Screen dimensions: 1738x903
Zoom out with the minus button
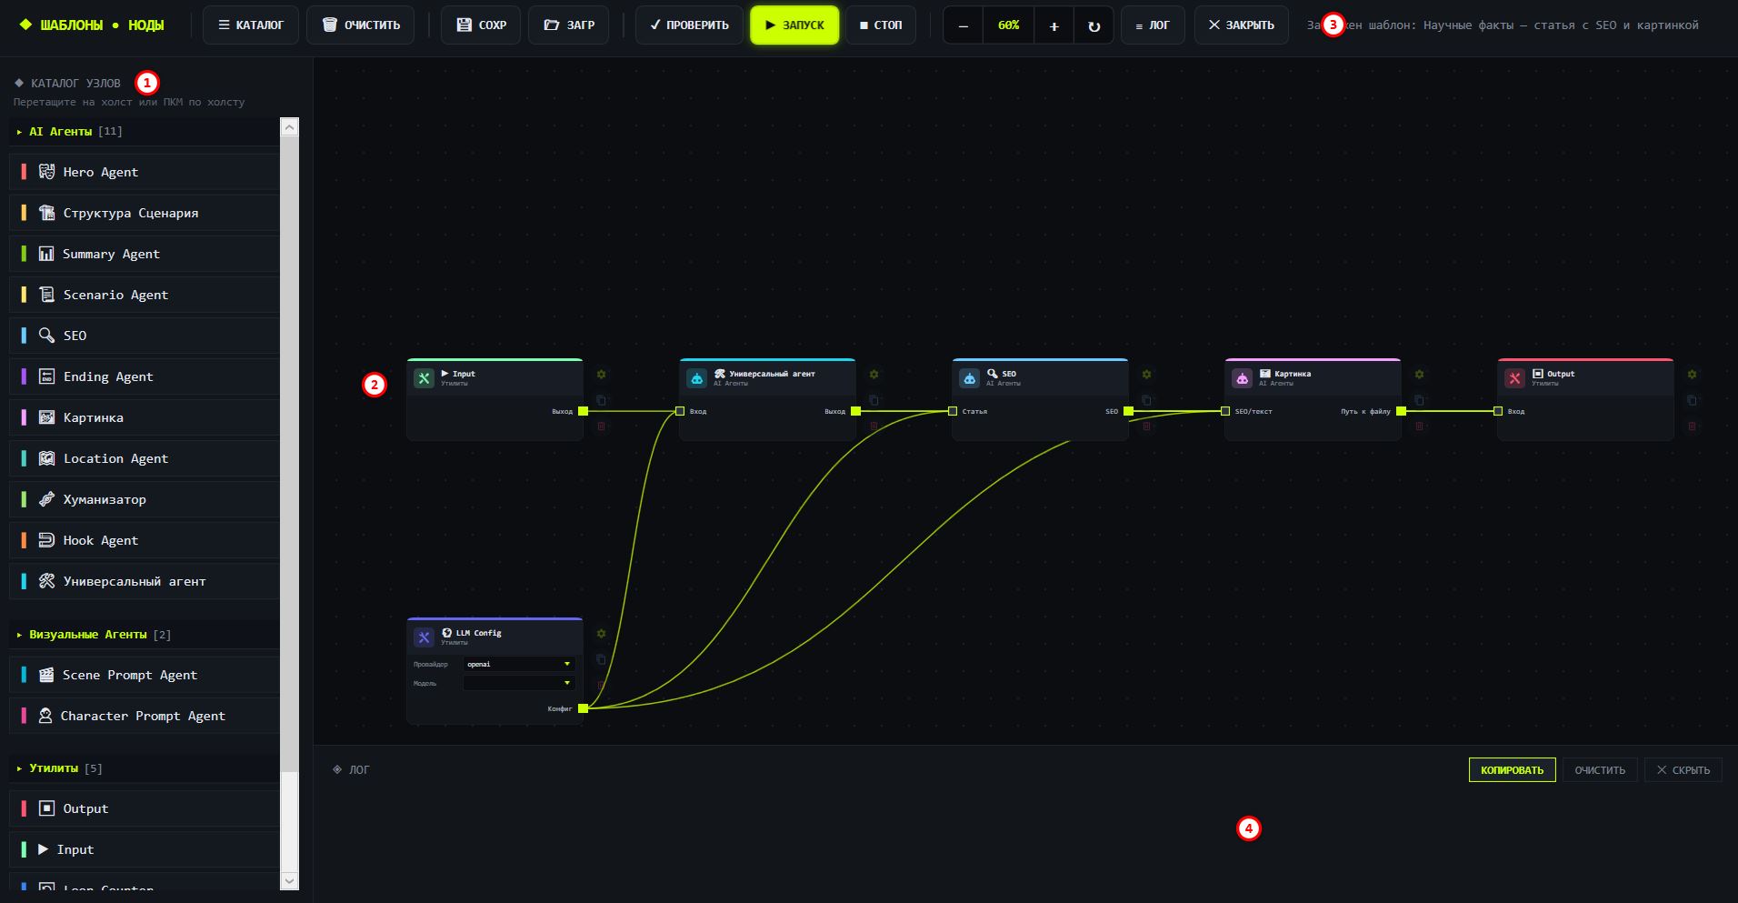964,25
